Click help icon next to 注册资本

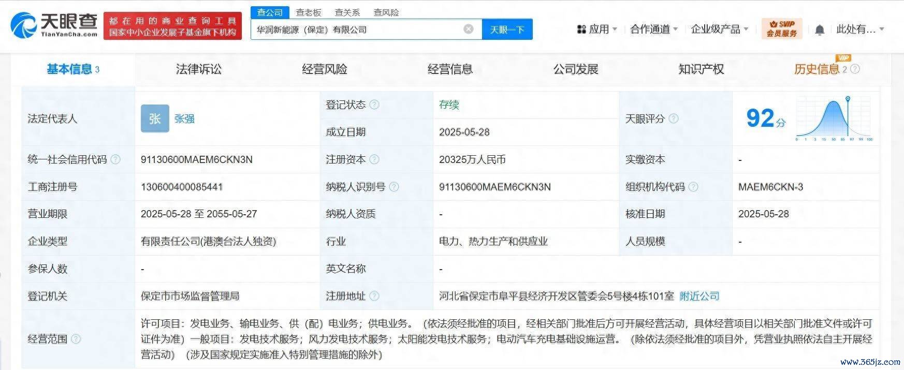coord(374,159)
